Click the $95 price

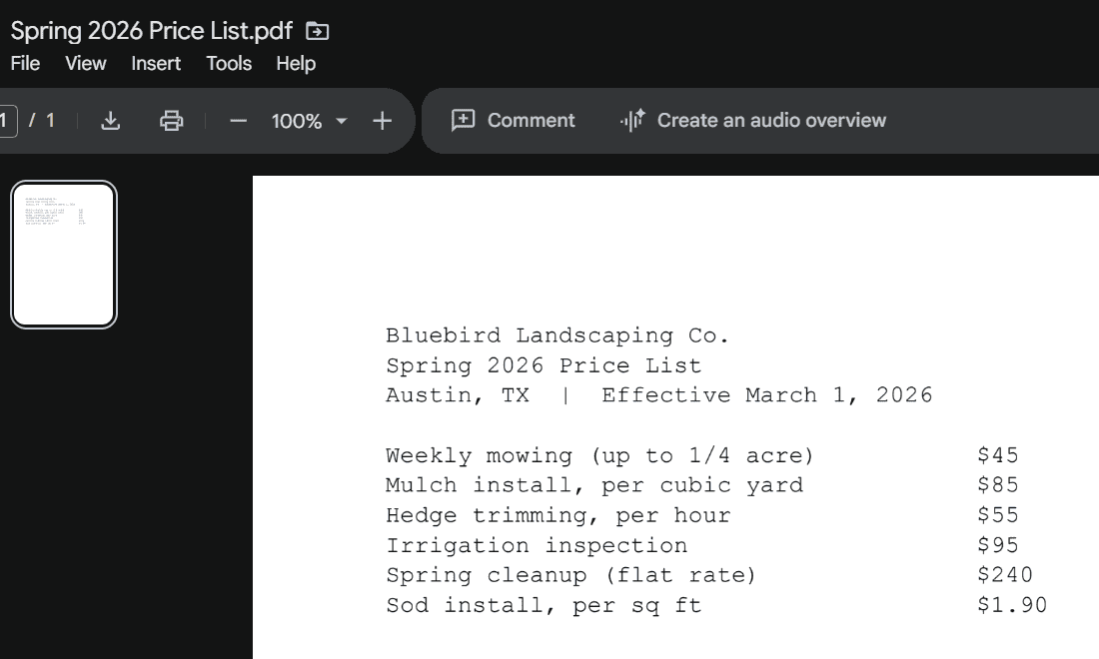coord(998,545)
